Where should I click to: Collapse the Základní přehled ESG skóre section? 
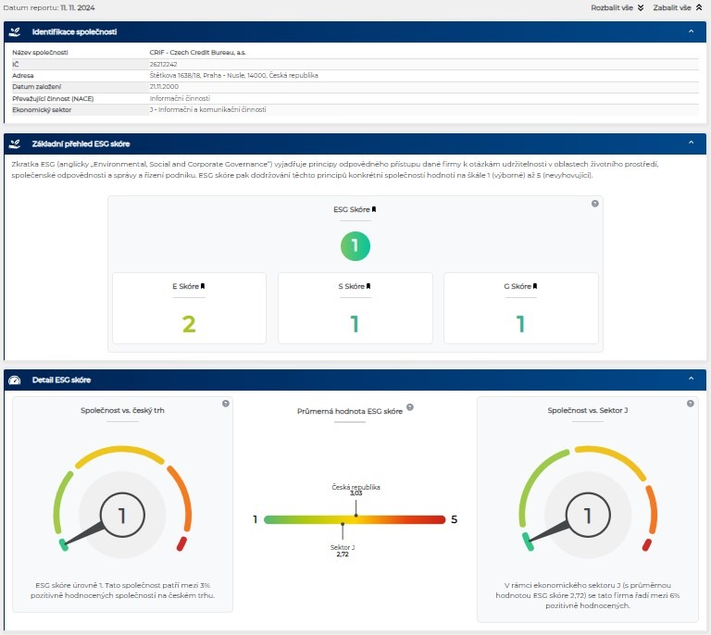691,143
